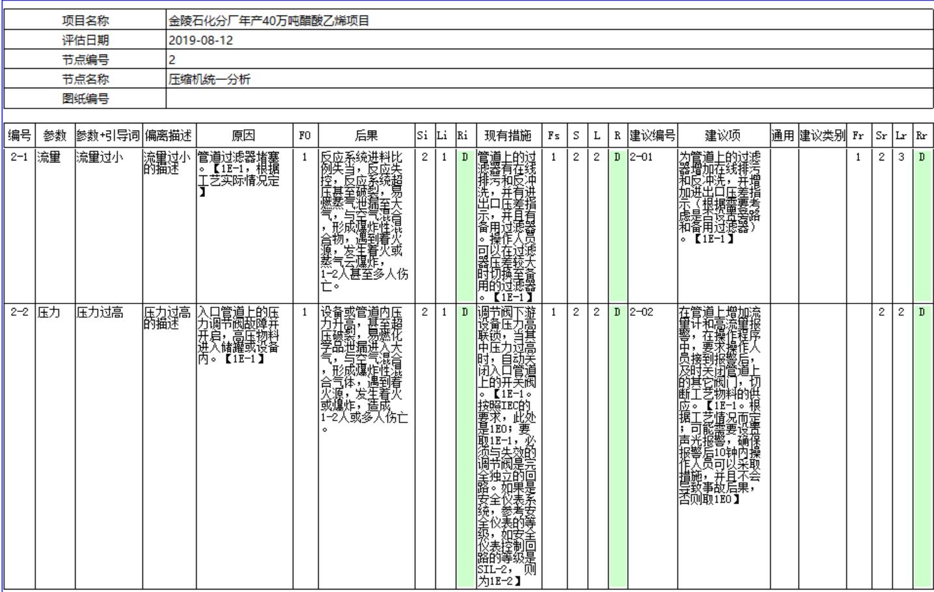The height and width of the screenshot is (592, 934).
Task: Click the 流量 parameter cell
Action: (x=55, y=225)
